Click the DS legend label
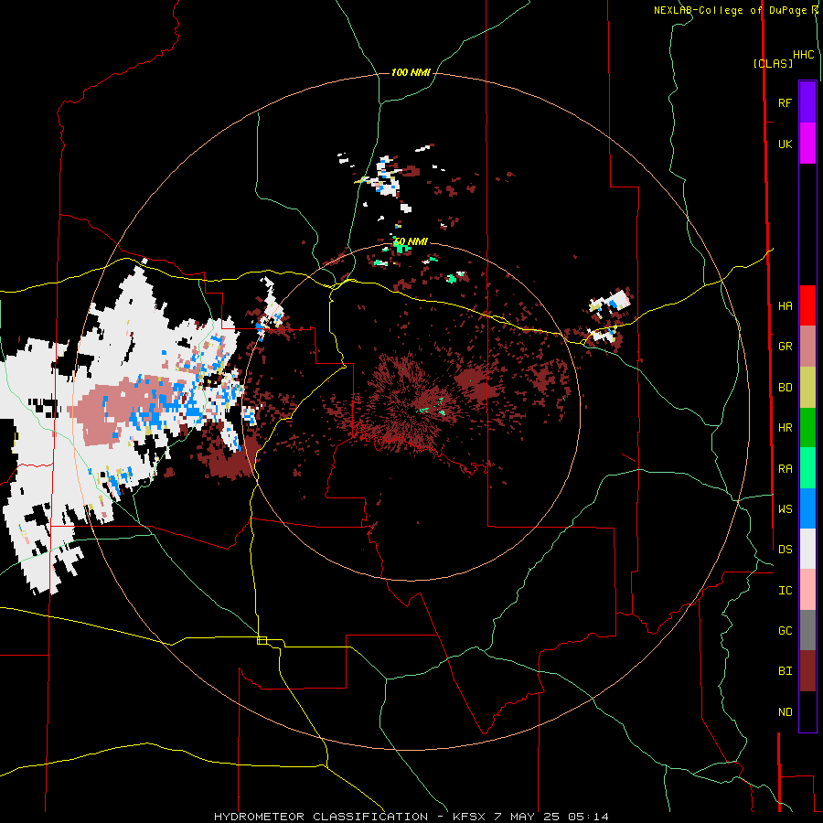The height and width of the screenshot is (823, 823). [x=785, y=549]
